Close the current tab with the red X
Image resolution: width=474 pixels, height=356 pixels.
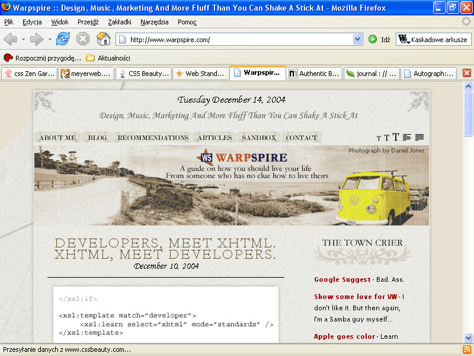[x=467, y=73]
